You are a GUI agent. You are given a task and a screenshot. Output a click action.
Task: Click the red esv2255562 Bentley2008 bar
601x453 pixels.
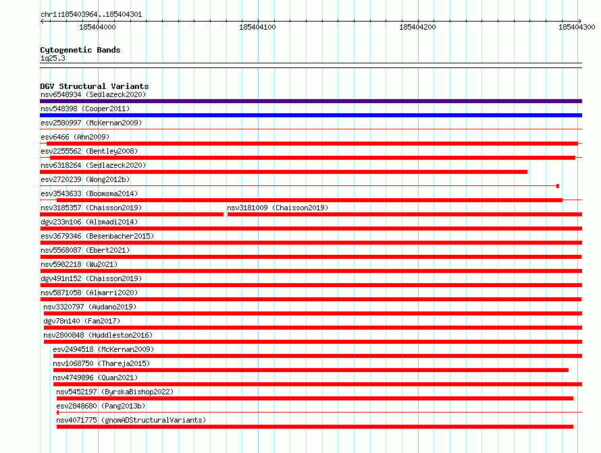click(313, 158)
